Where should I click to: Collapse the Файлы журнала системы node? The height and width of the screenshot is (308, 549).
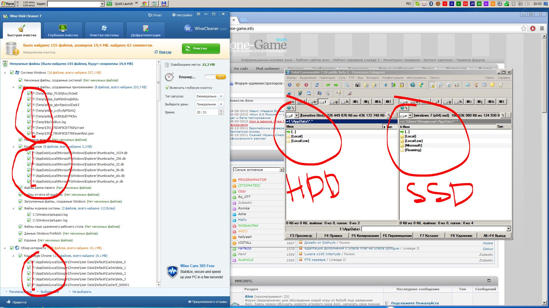pos(13,208)
